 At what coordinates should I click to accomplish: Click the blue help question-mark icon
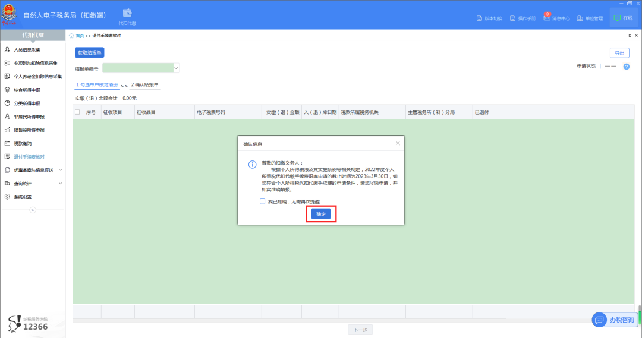coord(626,67)
